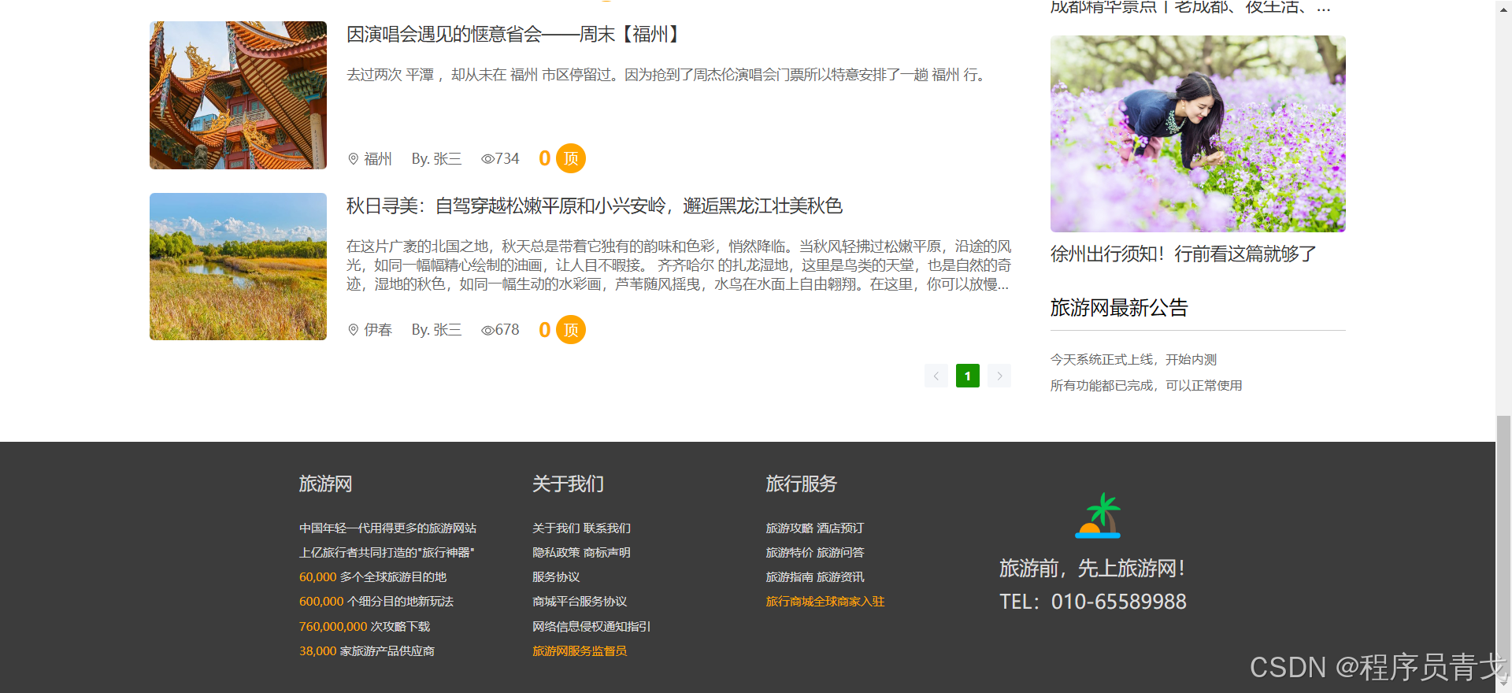Viewport: 1512px width, 693px height.
Task: Go to the next page arrow
Action: click(x=999, y=376)
